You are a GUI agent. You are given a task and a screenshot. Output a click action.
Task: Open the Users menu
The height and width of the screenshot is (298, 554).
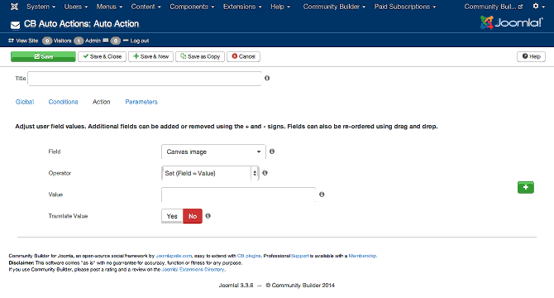click(x=75, y=7)
